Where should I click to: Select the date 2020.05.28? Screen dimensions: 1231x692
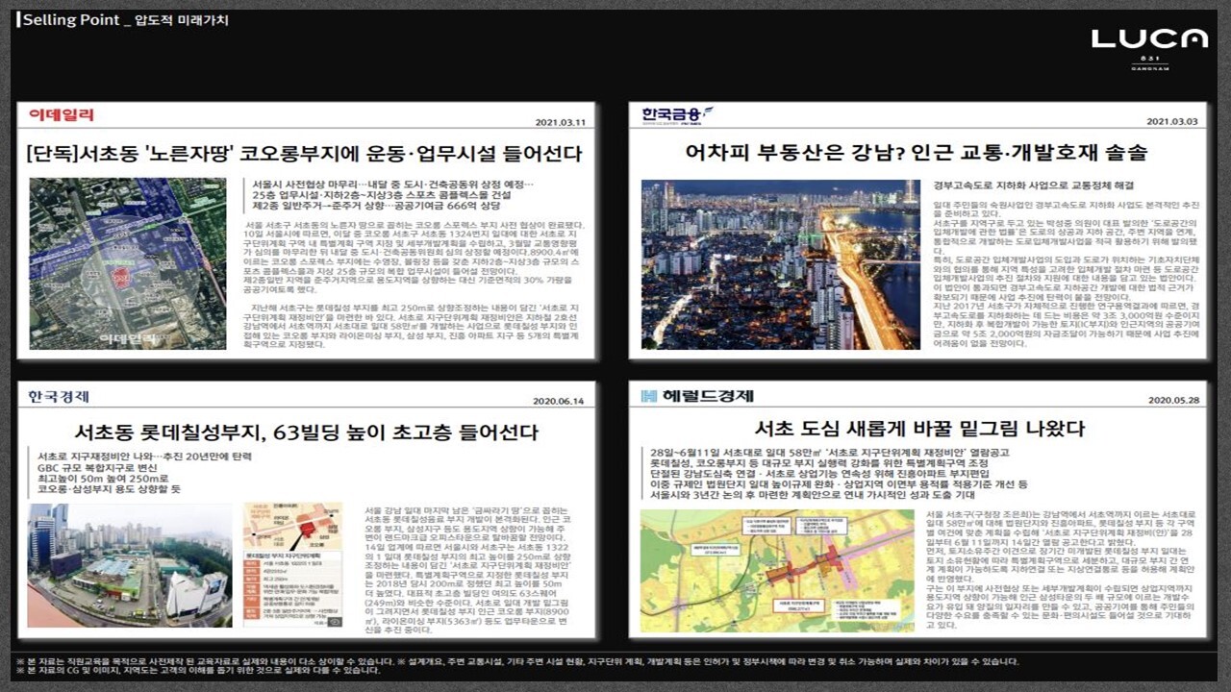(1171, 400)
